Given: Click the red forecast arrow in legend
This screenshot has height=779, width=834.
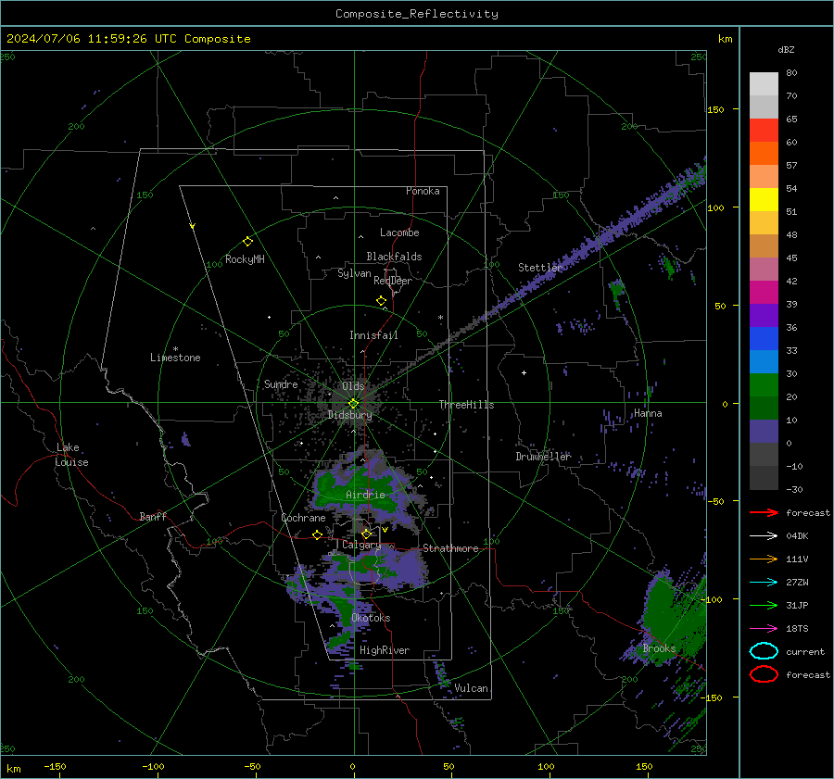Looking at the screenshot, I should coord(764,512).
